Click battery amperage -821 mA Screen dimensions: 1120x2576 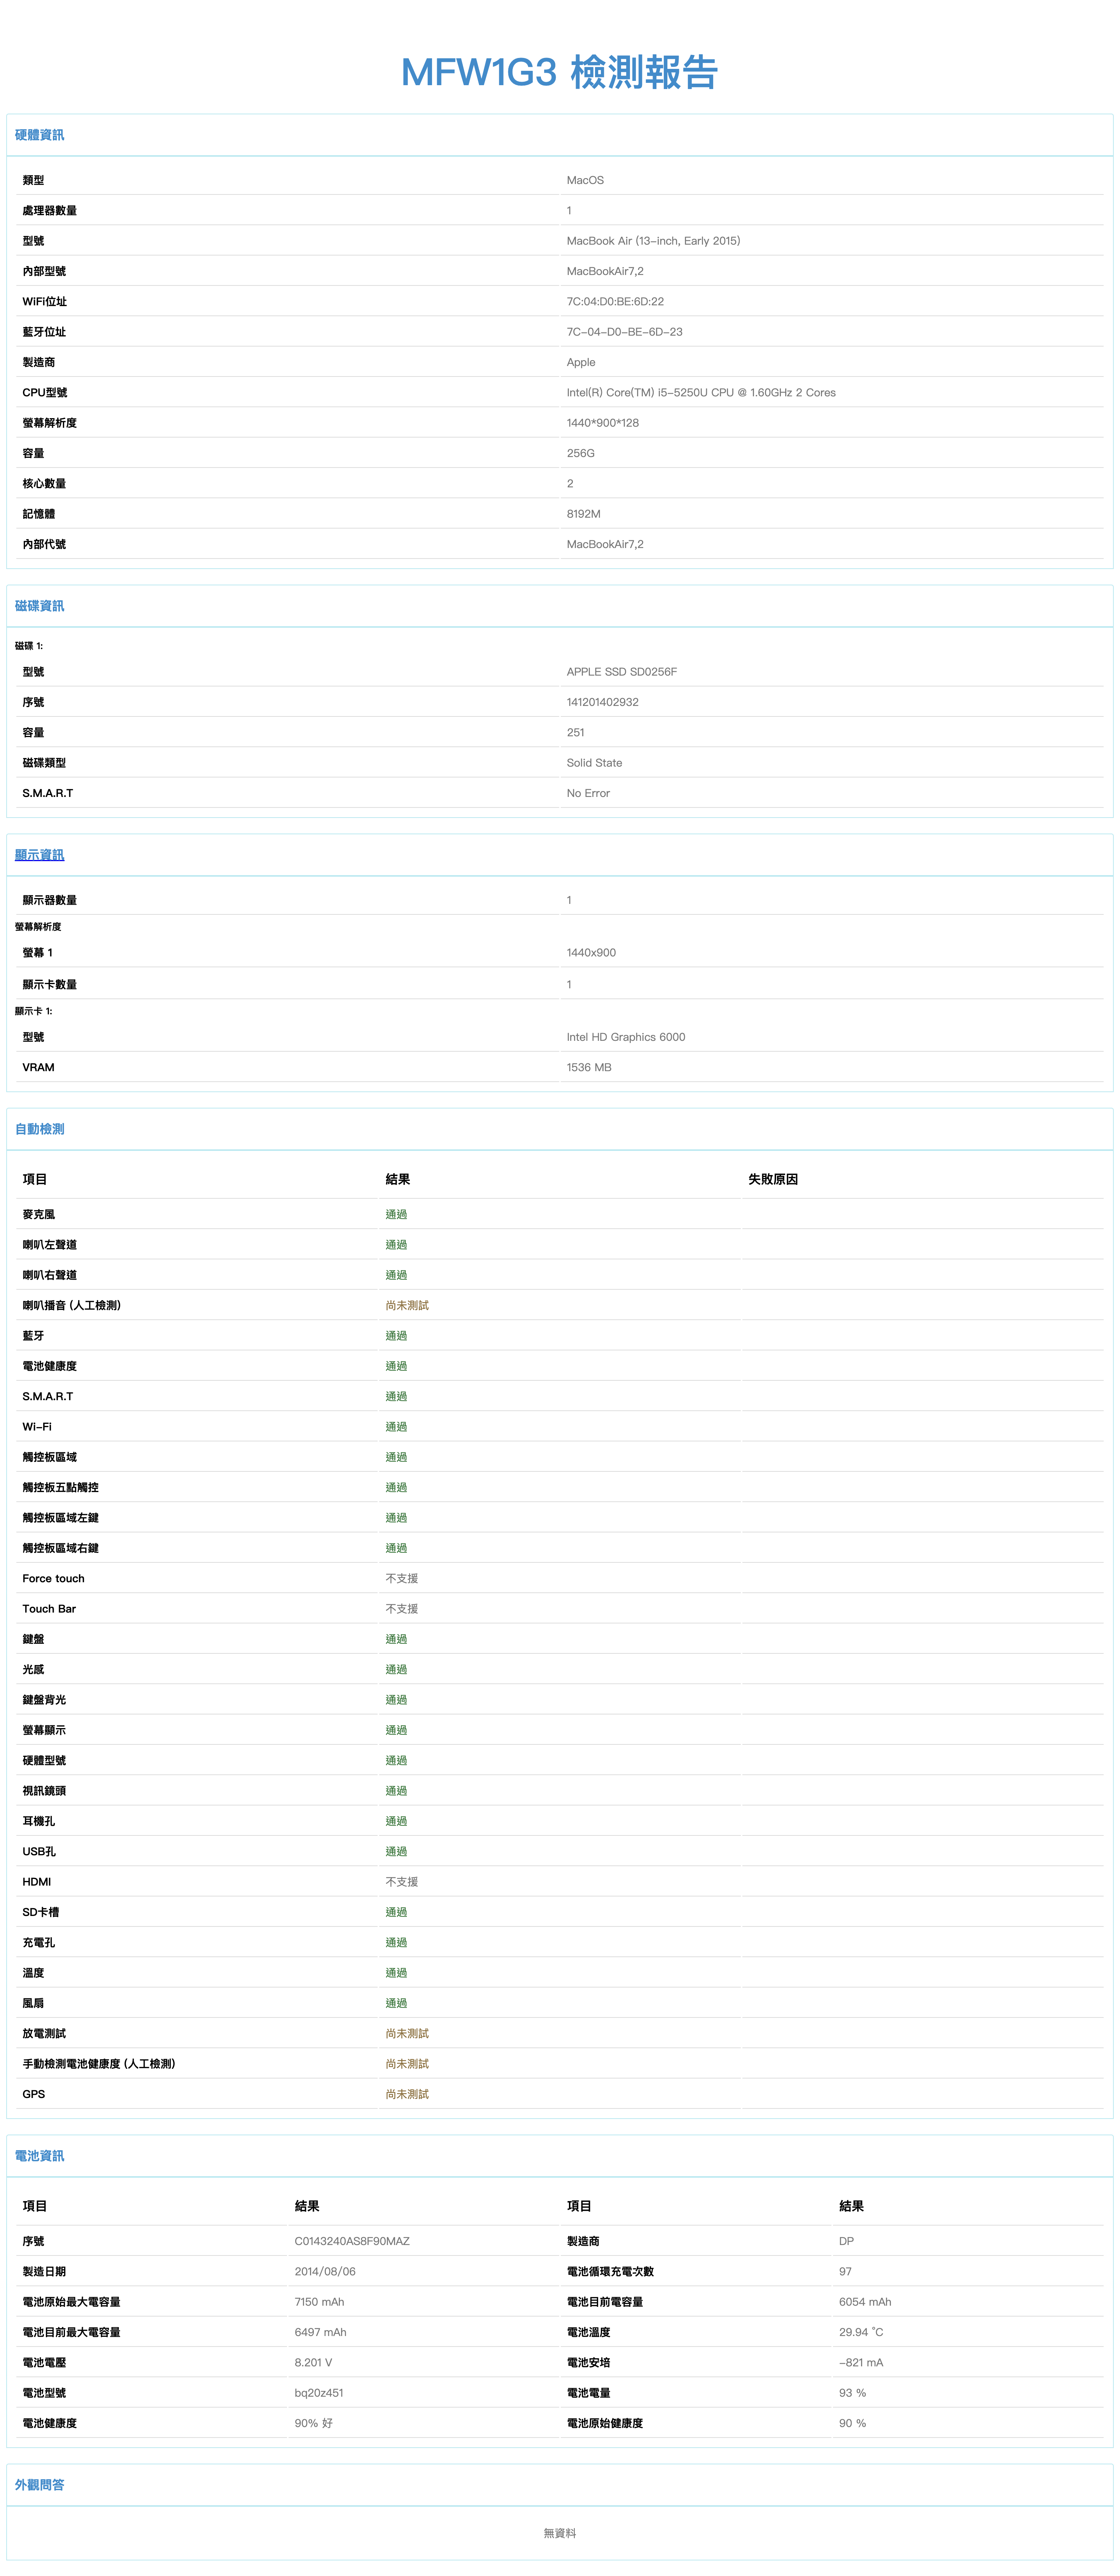tap(861, 2363)
